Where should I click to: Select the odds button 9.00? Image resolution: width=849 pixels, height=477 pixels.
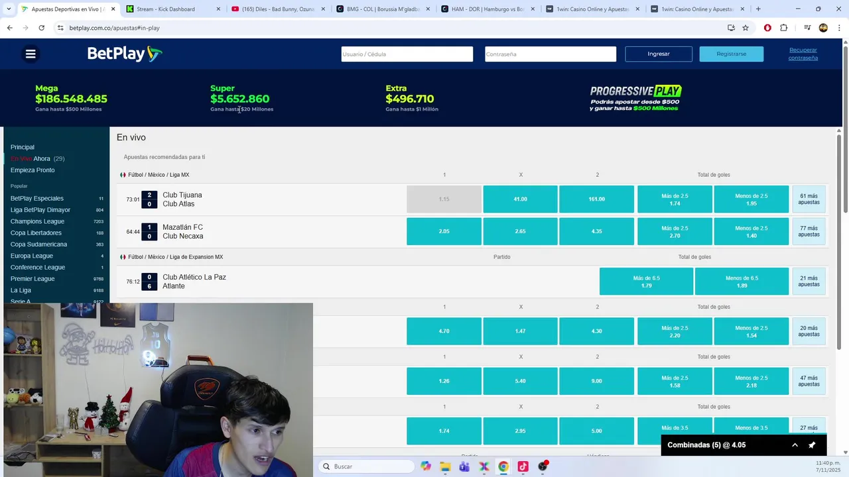click(596, 381)
